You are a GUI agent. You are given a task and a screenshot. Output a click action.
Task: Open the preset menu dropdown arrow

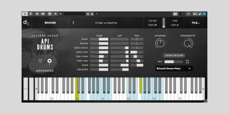click(96, 14)
